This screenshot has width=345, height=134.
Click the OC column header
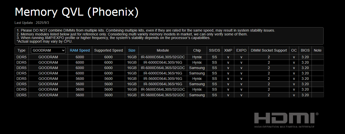(294, 50)
